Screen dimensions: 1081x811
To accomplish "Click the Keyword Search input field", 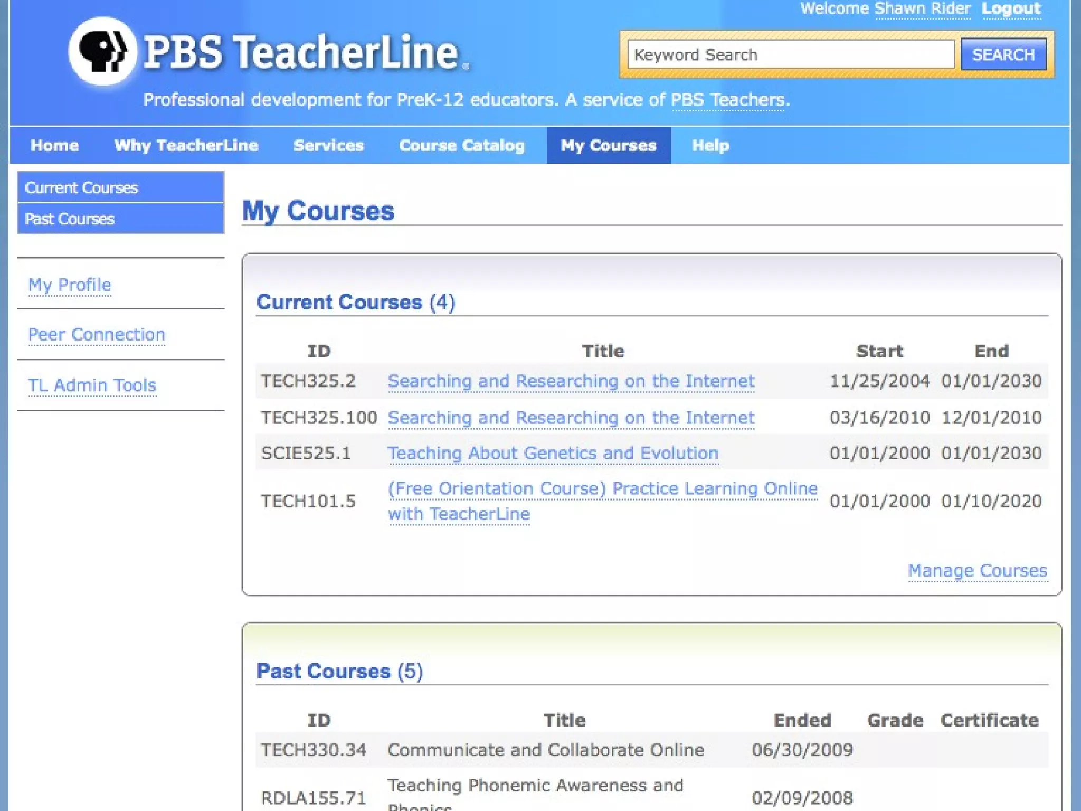I will tap(790, 55).
